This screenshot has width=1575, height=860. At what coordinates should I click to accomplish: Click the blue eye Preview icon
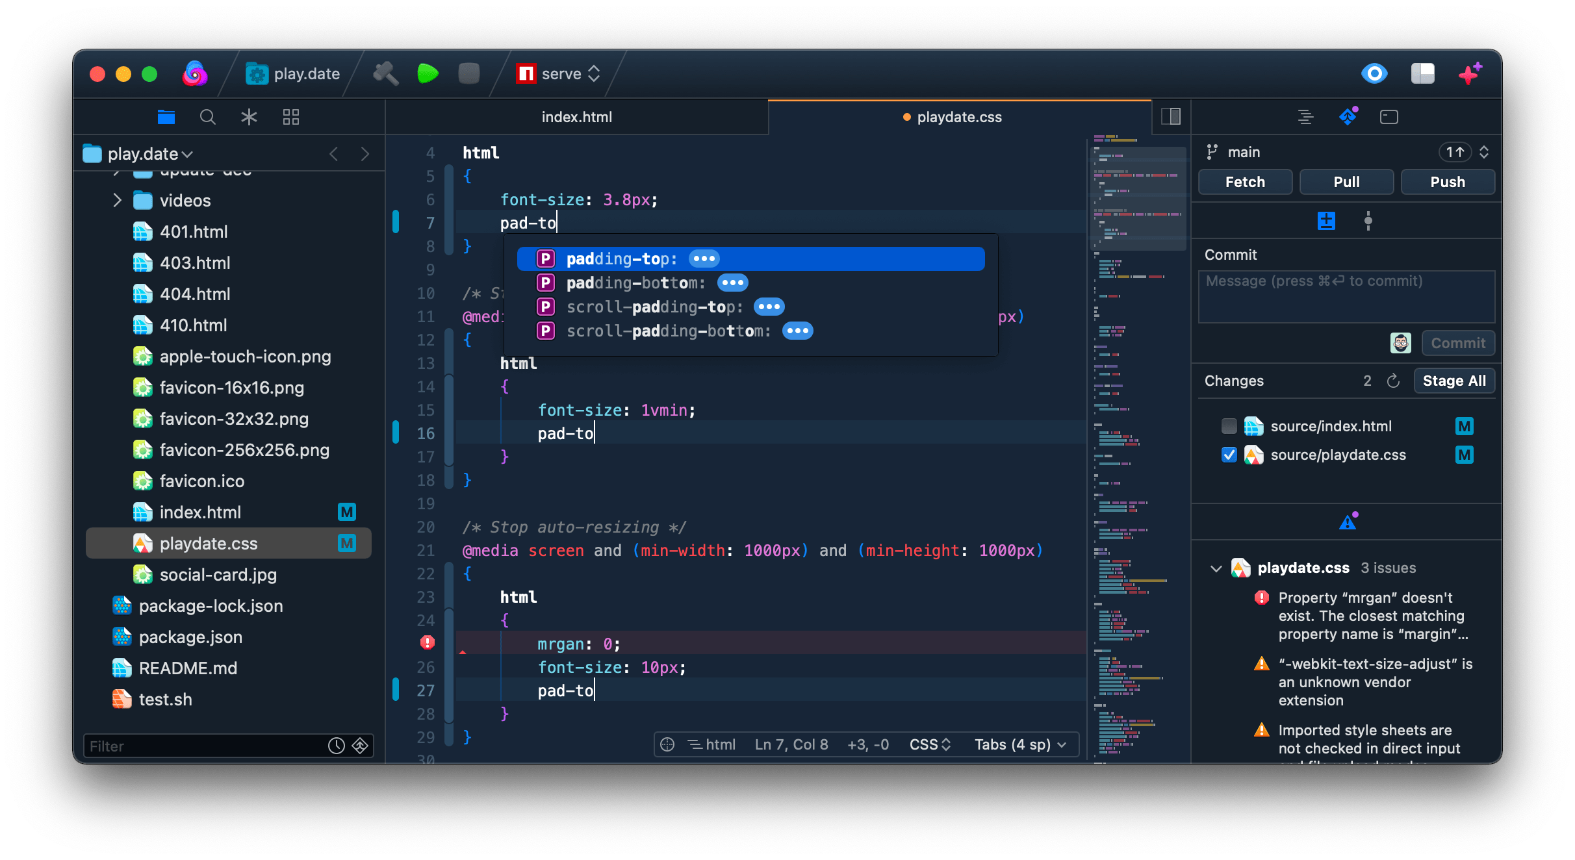[x=1374, y=73]
